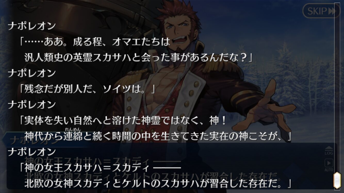Viewport: 344px width, 193px height.
Task: Select the line 残念だが別人だ、ソイツは。
Action: pos(87,89)
